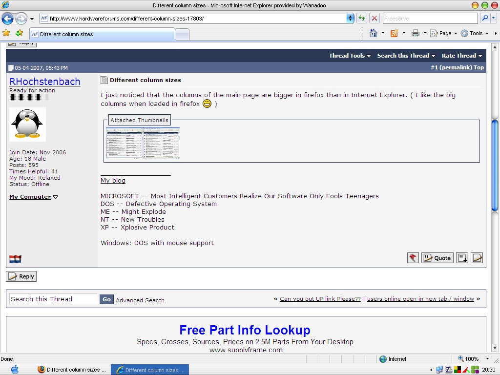Open the Tools menu in IE

pos(475,33)
